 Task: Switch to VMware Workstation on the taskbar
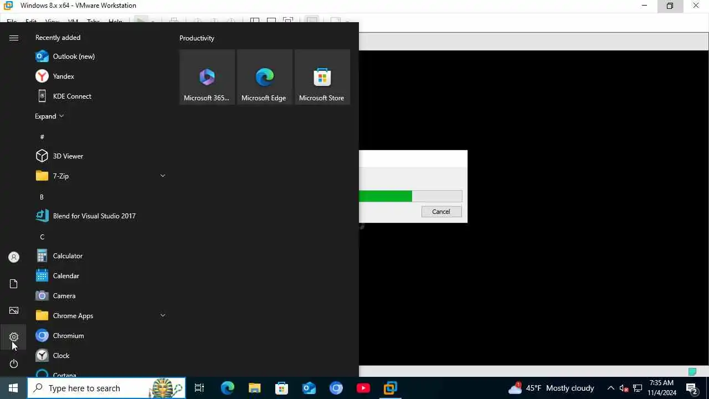390,388
